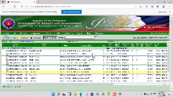Click the small button beside the search field
Viewport: 173px width, 97px height.
tap(96, 37)
